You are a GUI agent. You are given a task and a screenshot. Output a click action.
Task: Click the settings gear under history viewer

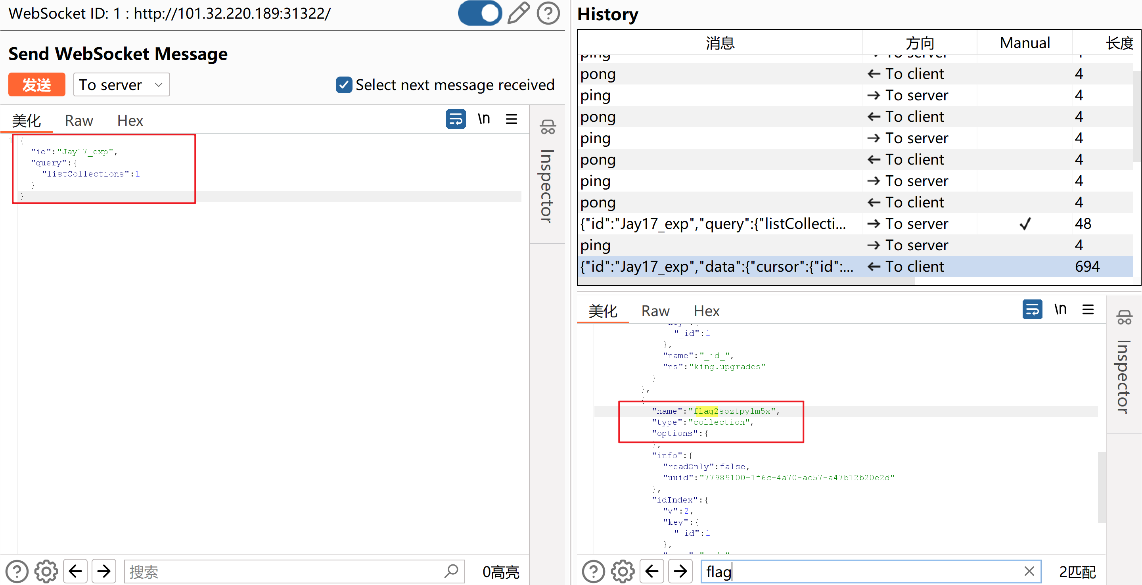point(623,572)
